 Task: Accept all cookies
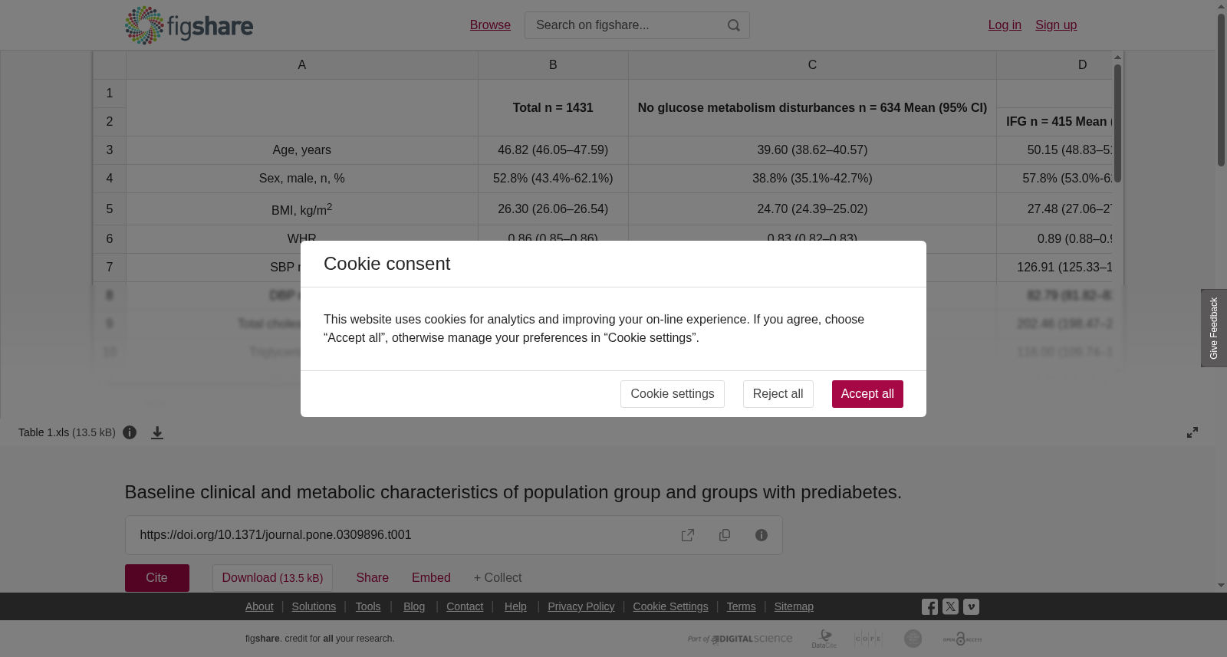(x=867, y=394)
